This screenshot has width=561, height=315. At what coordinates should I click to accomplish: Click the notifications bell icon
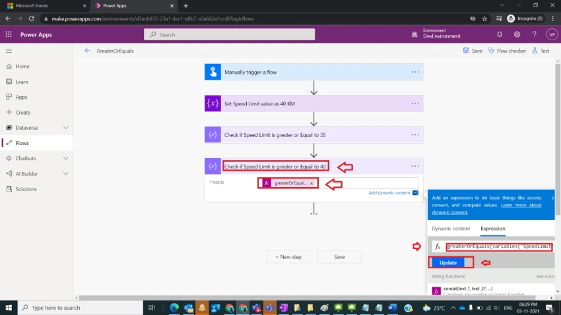500,35
